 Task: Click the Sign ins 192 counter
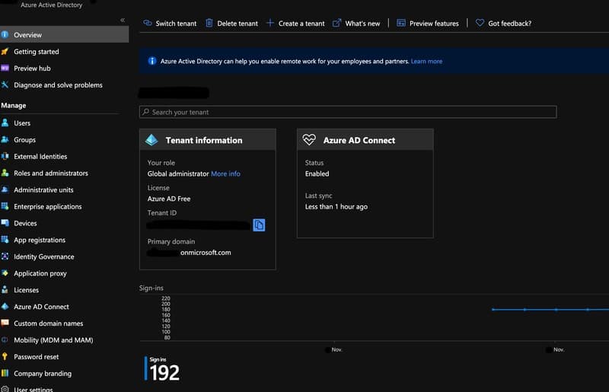[x=162, y=368]
